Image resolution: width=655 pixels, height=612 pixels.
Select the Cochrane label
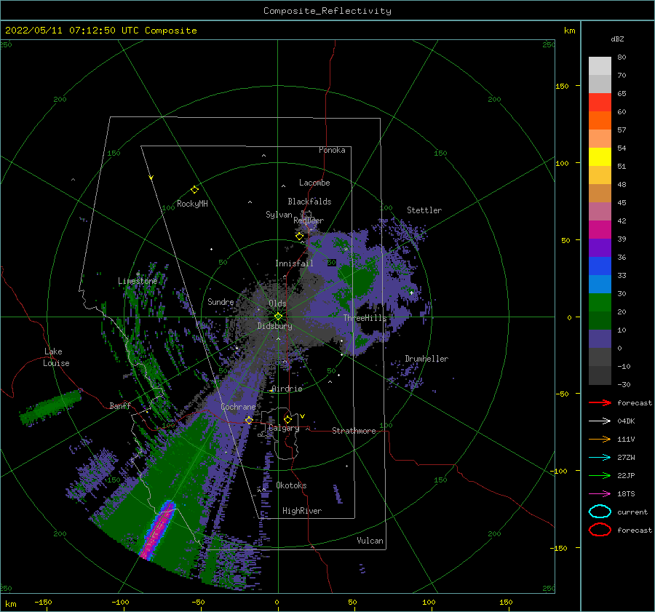tap(238, 407)
